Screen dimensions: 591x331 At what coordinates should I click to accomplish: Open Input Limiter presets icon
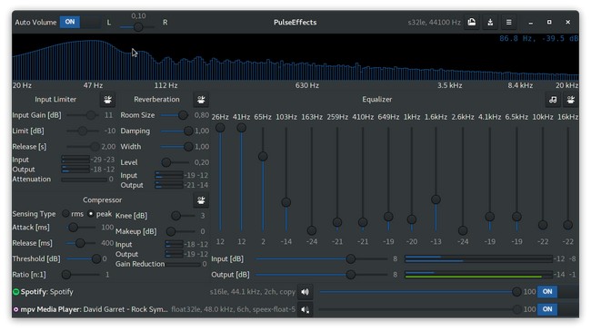tap(108, 100)
